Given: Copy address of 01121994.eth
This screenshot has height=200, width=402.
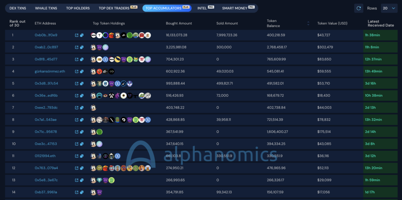Looking at the screenshot, I should pos(82,156).
